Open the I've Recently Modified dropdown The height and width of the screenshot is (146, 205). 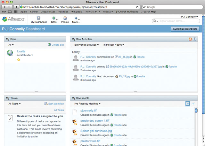(x=87, y=104)
